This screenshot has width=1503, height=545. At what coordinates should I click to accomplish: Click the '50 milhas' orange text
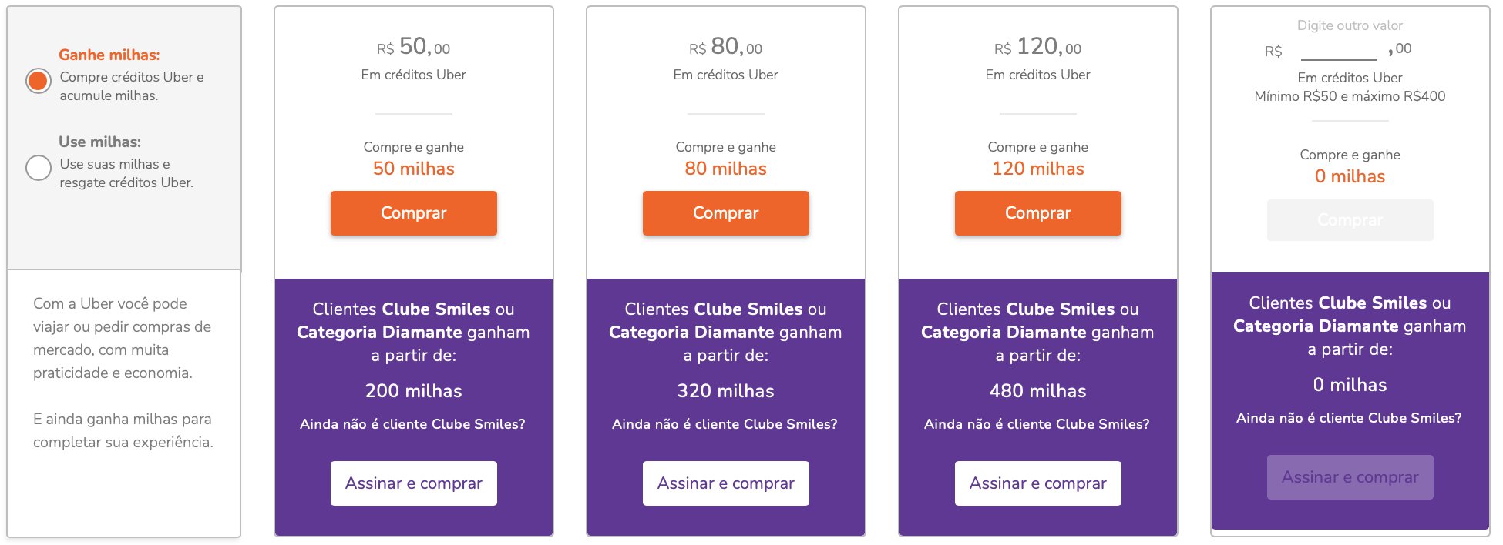[x=414, y=169]
